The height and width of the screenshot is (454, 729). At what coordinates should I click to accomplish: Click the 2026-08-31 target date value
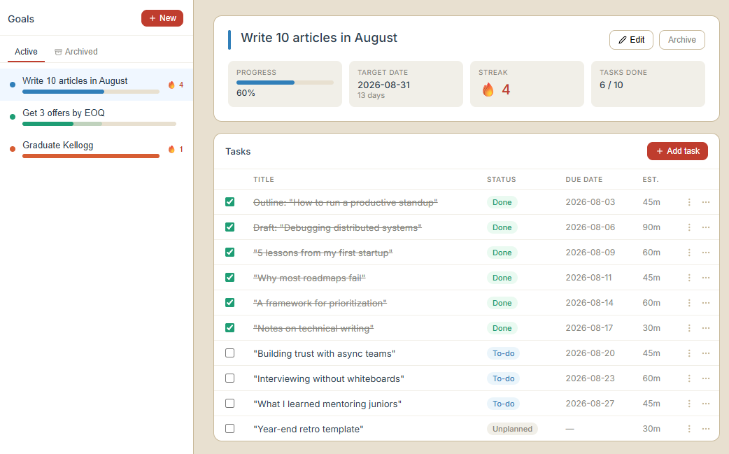[x=383, y=85]
